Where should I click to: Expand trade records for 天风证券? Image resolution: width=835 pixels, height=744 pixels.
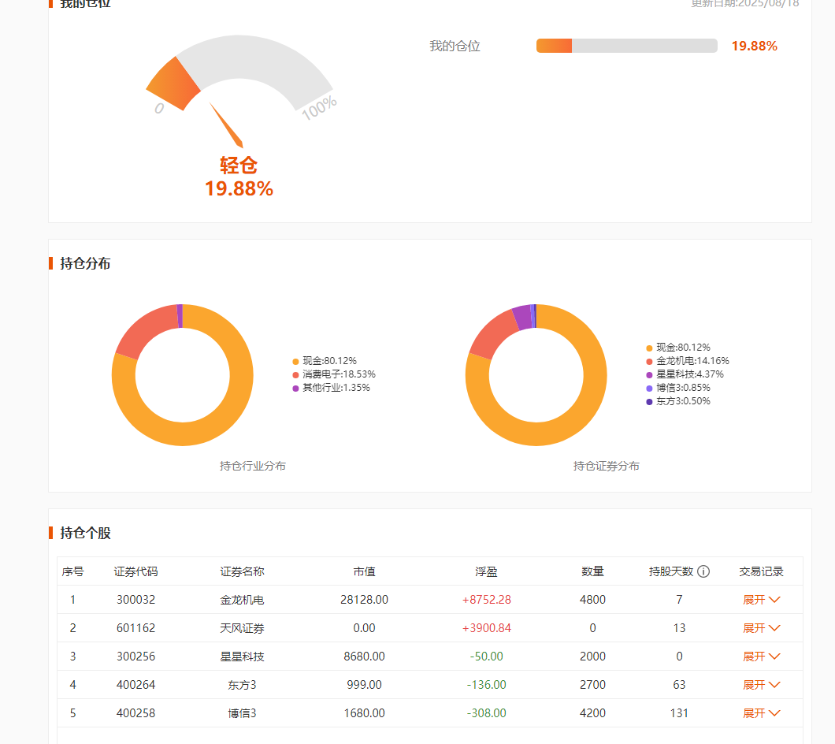coord(762,628)
